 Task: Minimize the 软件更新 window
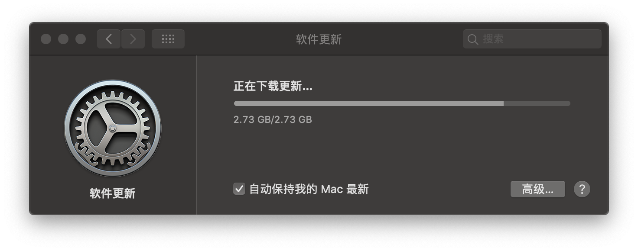point(63,39)
